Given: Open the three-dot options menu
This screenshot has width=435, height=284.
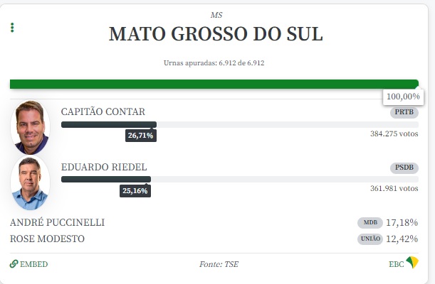Looking at the screenshot, I should pyautogui.click(x=12, y=28).
